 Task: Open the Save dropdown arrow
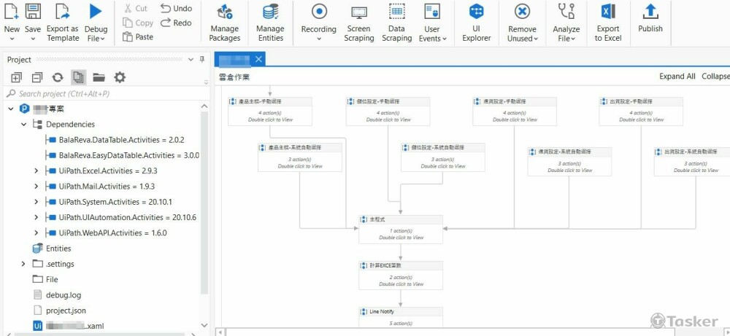click(x=33, y=39)
